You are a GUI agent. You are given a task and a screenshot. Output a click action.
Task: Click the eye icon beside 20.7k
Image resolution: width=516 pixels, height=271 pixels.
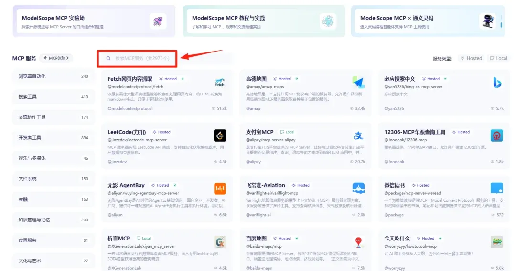click(x=352, y=162)
